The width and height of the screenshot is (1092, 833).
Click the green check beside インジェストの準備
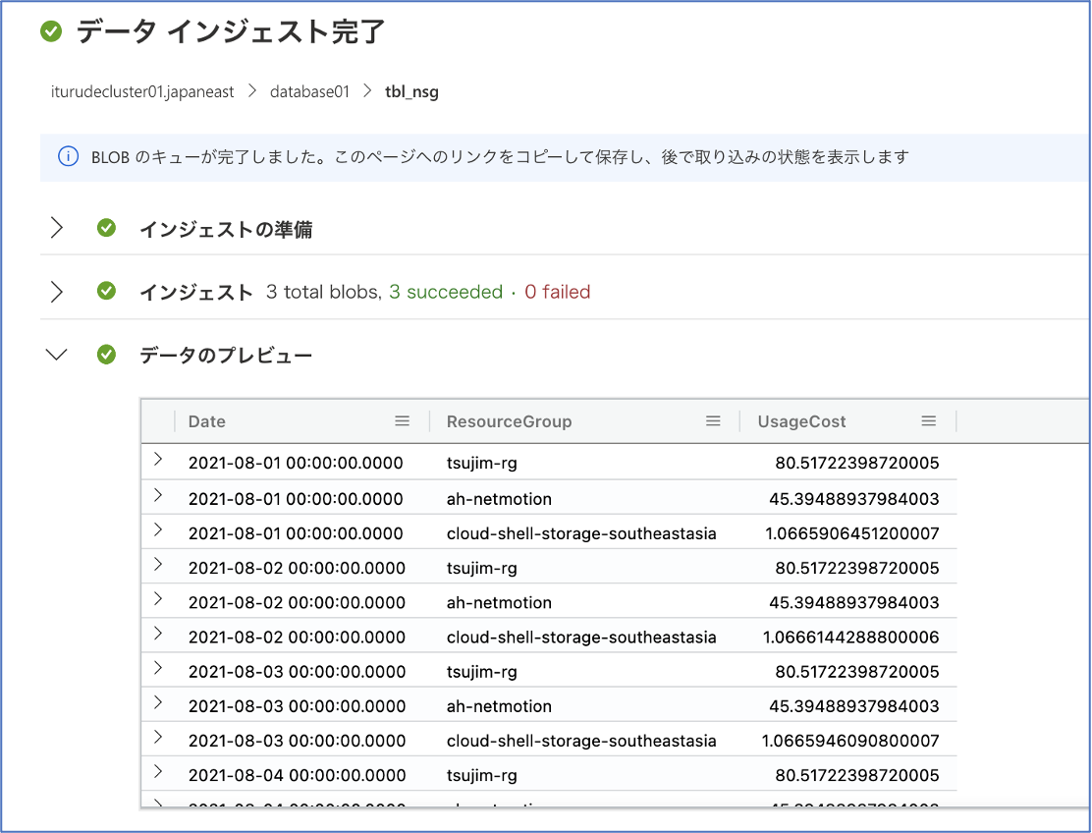coord(107,228)
